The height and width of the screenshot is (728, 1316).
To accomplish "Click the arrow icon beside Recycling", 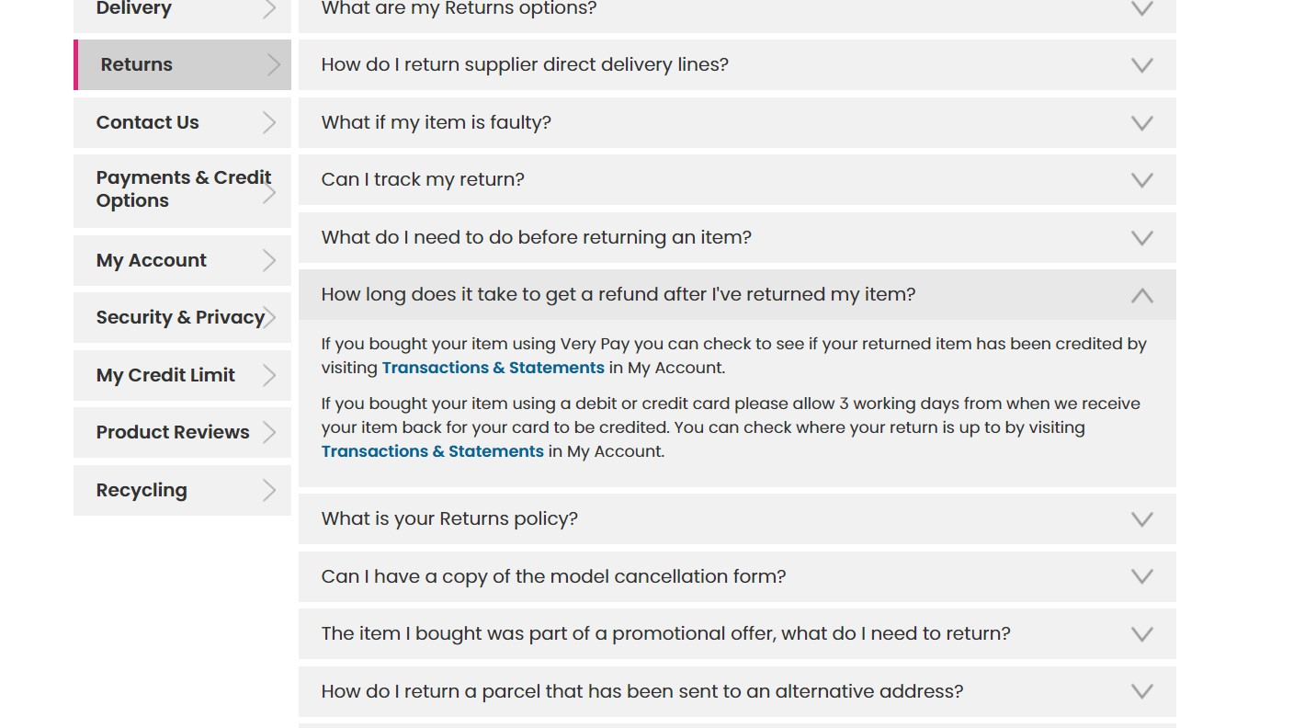I will click(x=269, y=490).
